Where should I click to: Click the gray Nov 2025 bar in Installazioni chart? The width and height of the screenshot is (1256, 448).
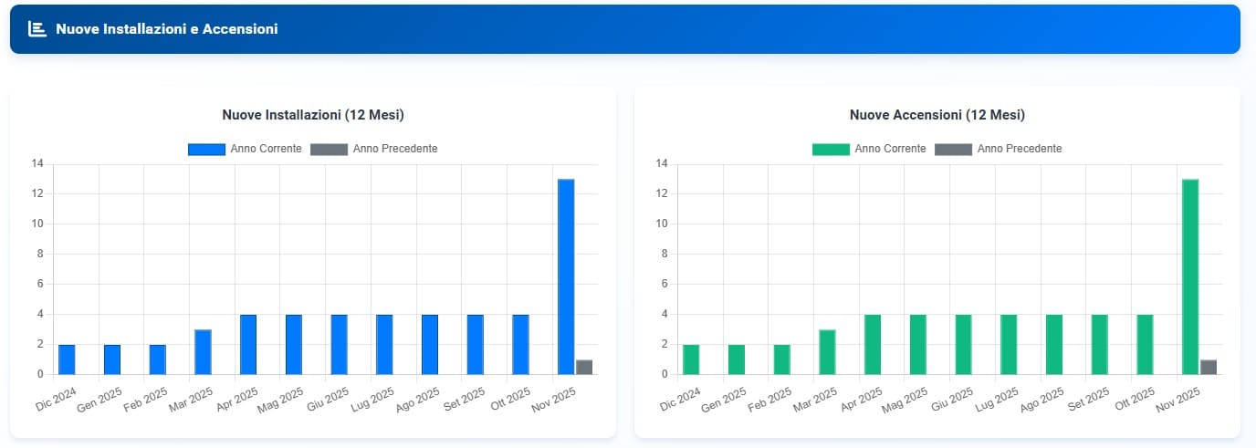[x=584, y=367]
